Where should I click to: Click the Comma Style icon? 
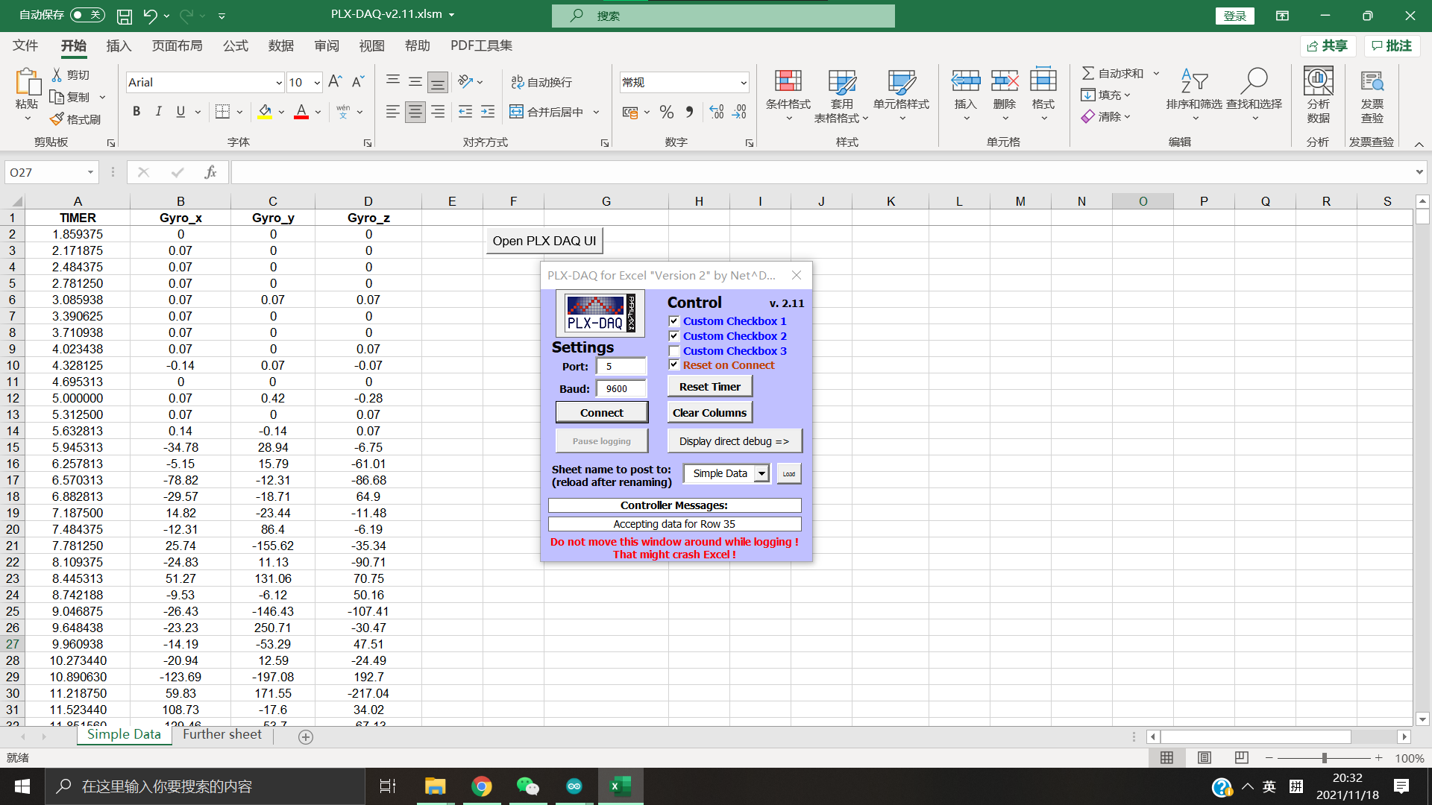point(689,112)
